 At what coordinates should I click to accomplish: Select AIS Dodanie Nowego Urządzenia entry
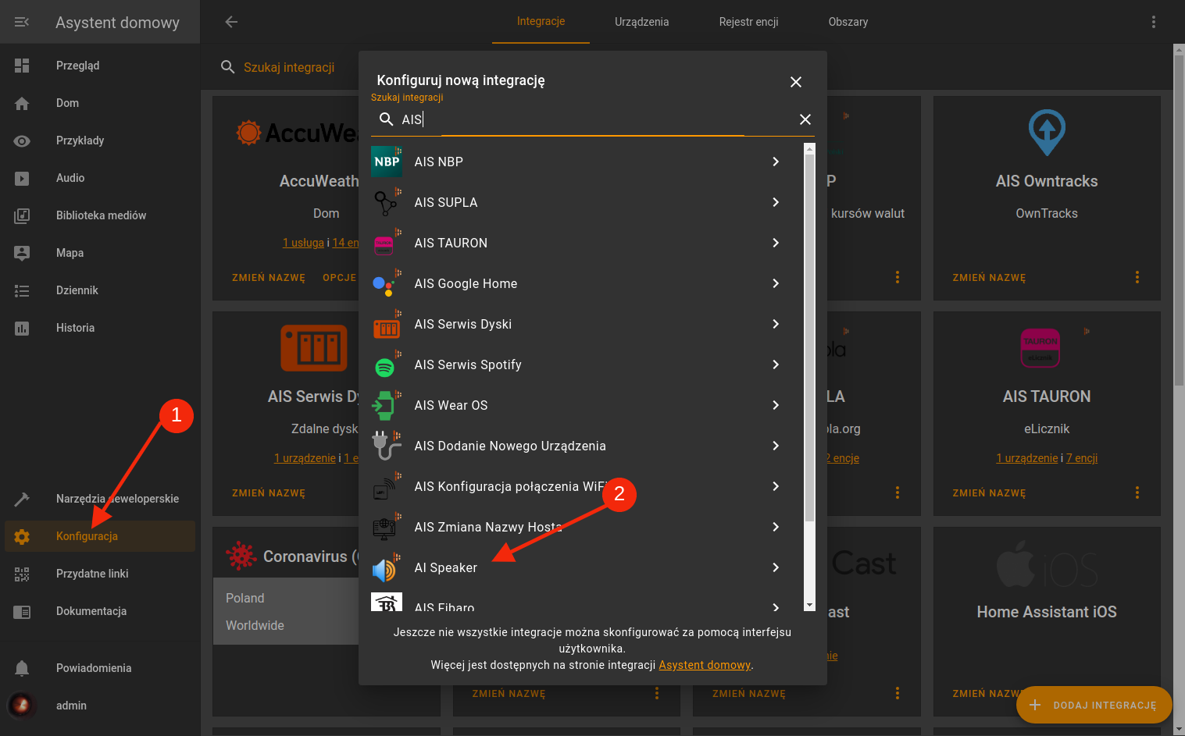(587, 446)
